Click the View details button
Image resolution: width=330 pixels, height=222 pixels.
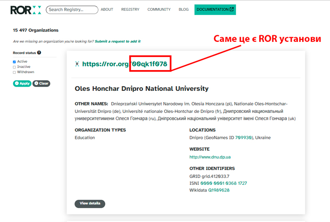click(x=90, y=204)
